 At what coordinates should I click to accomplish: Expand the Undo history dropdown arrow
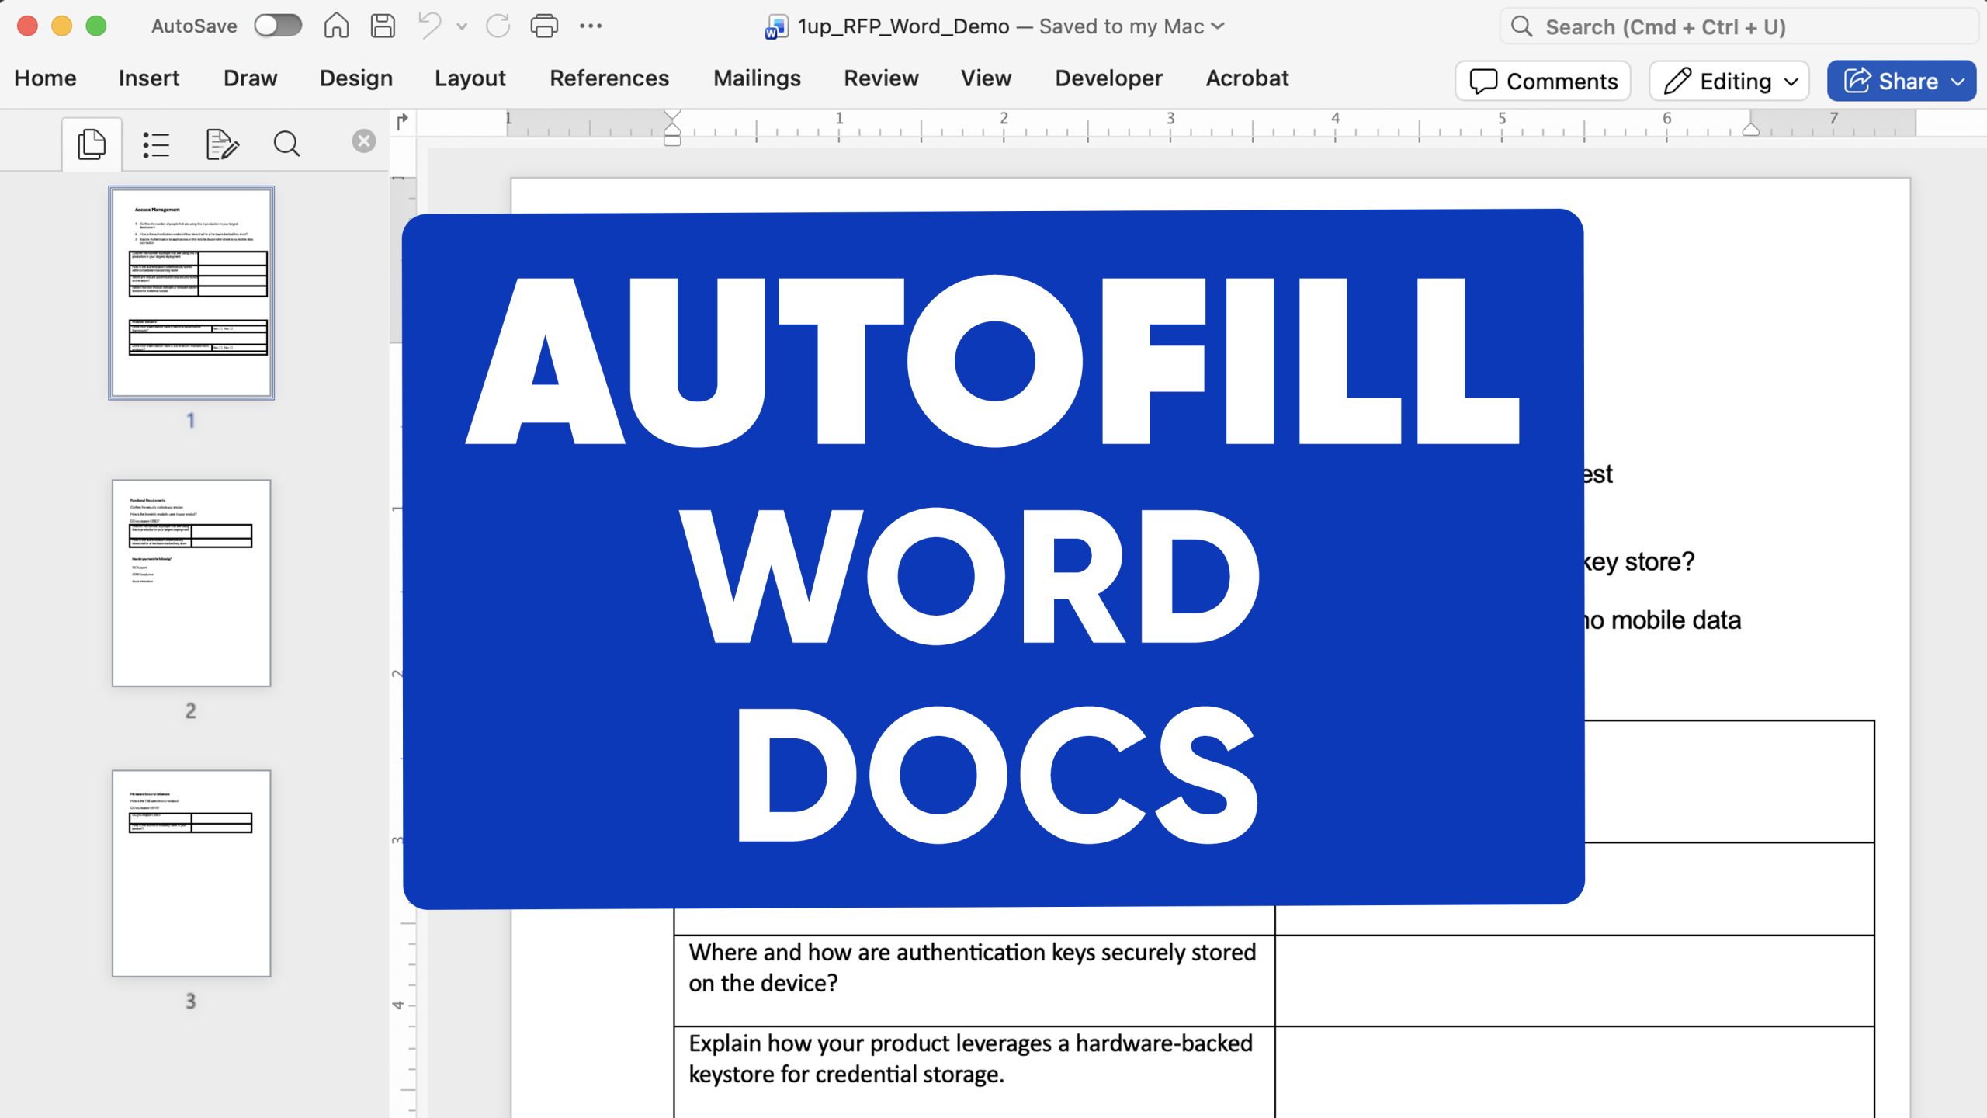(x=461, y=28)
